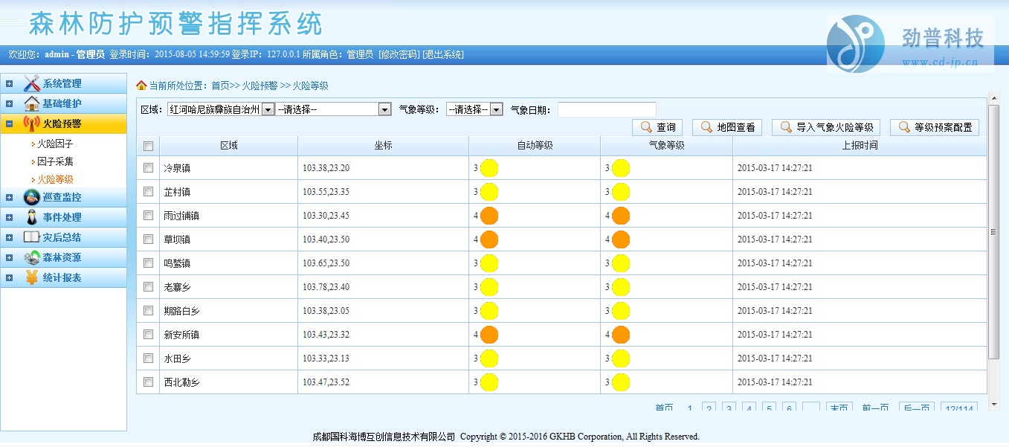Viewport: 1009px width, 447px height.
Task: Open the 火险因子 submenu item
Action: (x=55, y=144)
